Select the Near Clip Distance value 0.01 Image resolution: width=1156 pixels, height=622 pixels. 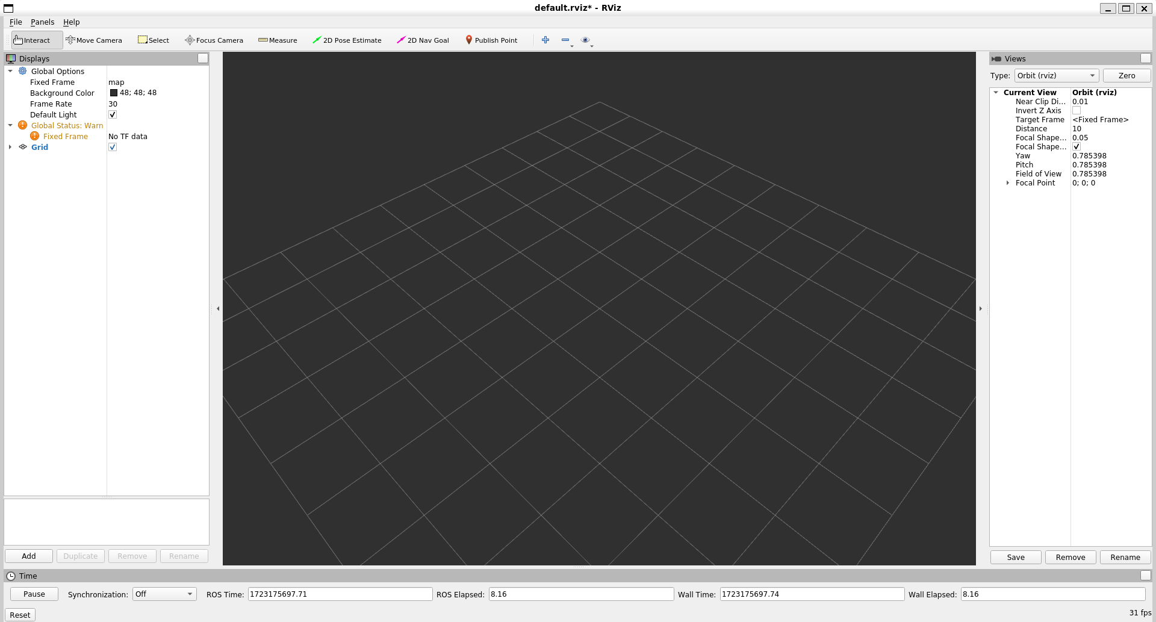tap(1080, 102)
